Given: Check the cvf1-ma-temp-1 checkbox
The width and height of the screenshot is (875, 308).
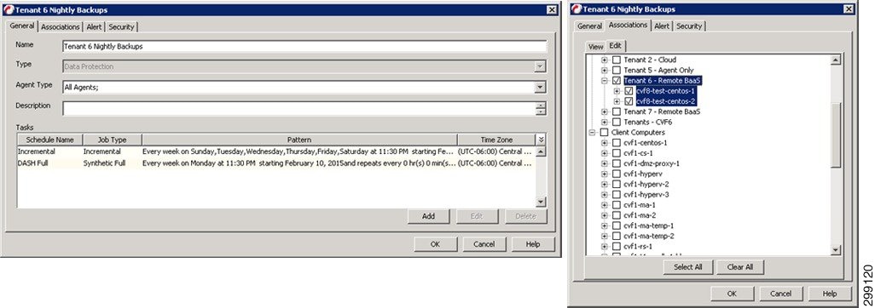Looking at the screenshot, I should [617, 225].
